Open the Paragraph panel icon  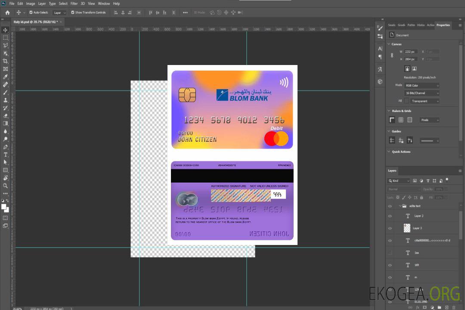pos(380,57)
